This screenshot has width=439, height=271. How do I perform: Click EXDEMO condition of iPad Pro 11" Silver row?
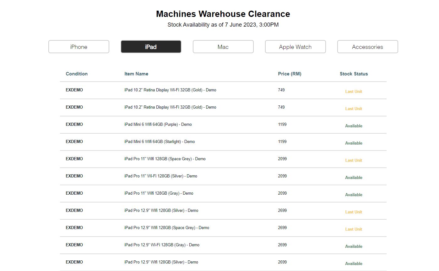pos(74,176)
